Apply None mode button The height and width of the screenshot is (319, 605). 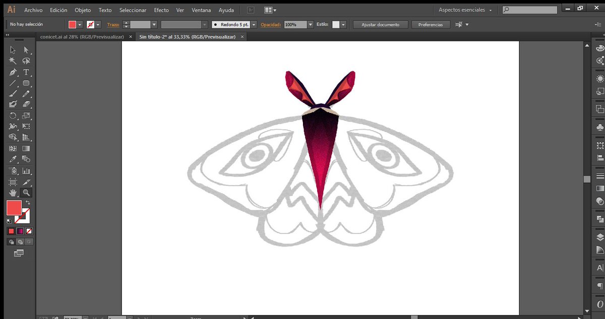click(x=29, y=231)
